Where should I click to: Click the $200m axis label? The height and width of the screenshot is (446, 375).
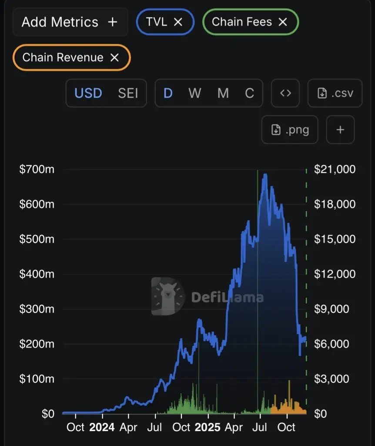(37, 344)
